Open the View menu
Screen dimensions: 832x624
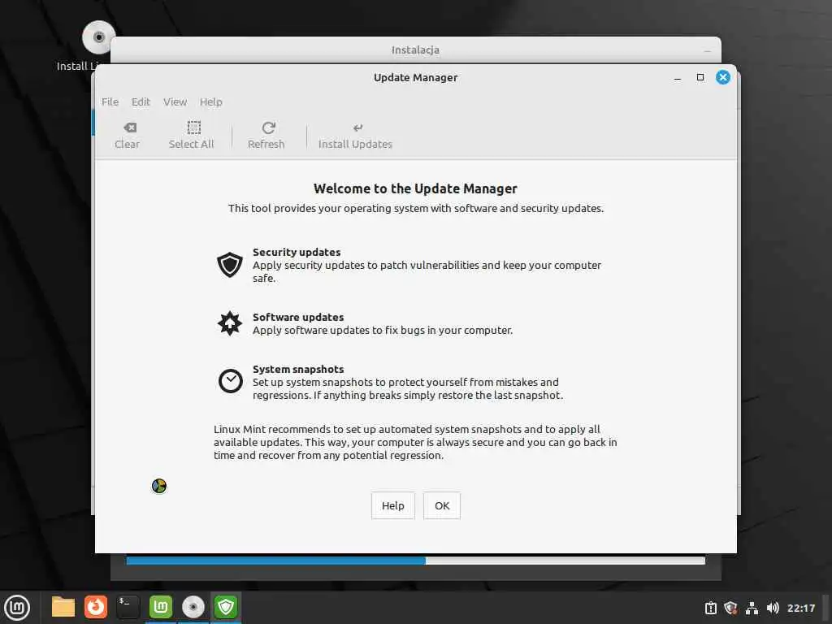[x=175, y=102]
